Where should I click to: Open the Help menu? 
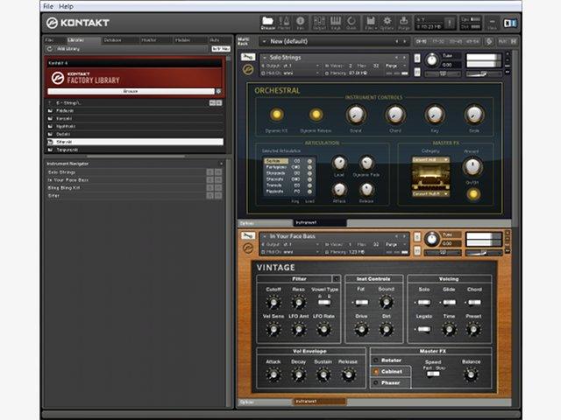click(66, 6)
